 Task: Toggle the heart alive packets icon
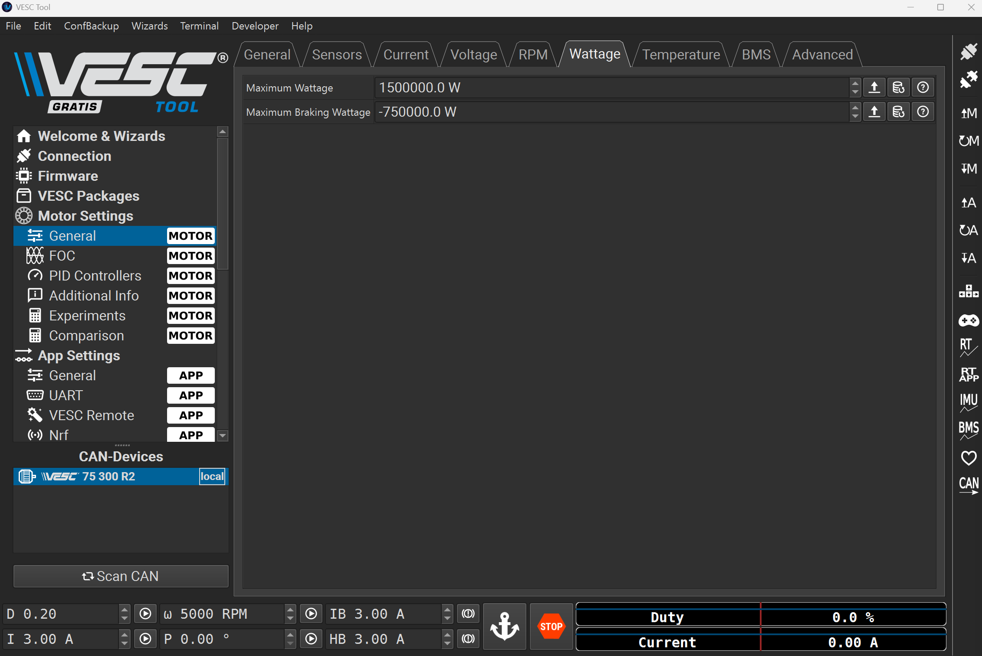[x=968, y=457]
